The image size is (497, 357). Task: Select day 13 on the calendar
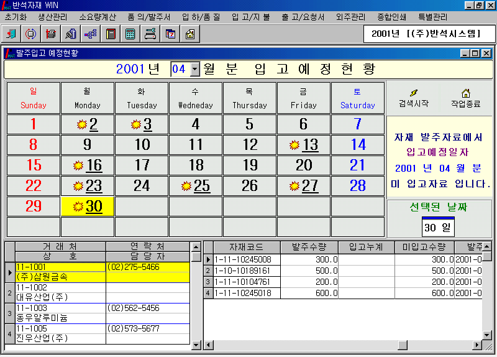[304, 146]
